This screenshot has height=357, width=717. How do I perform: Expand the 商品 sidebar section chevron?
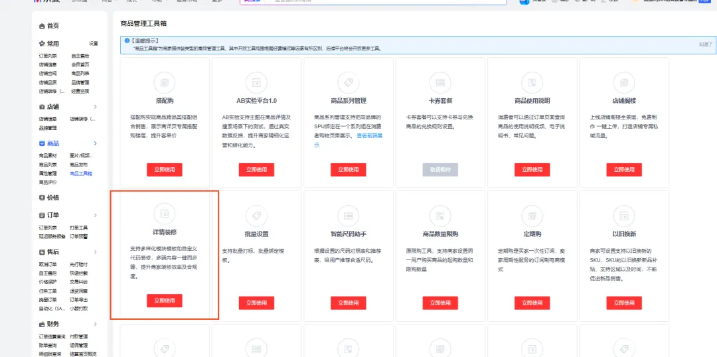96,143
